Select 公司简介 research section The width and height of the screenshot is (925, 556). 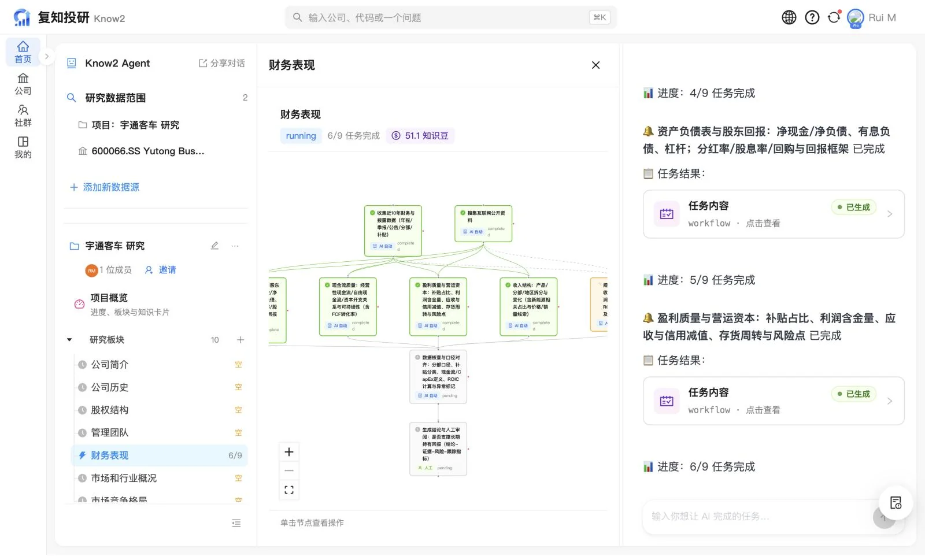[160, 365]
